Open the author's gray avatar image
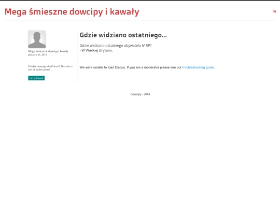The height and width of the screenshot is (210, 280). pyautogui.click(x=37, y=39)
